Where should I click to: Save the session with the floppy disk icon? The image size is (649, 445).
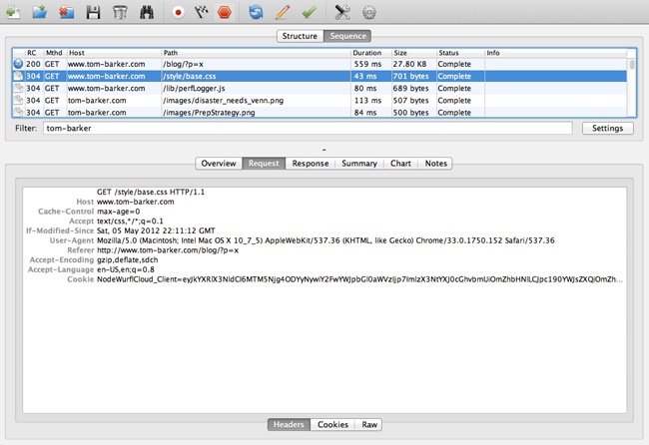(93, 12)
